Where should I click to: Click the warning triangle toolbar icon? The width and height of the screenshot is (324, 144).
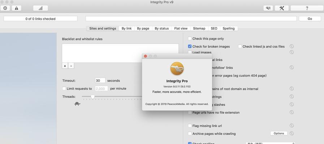pyautogui.click(x=17, y=8)
